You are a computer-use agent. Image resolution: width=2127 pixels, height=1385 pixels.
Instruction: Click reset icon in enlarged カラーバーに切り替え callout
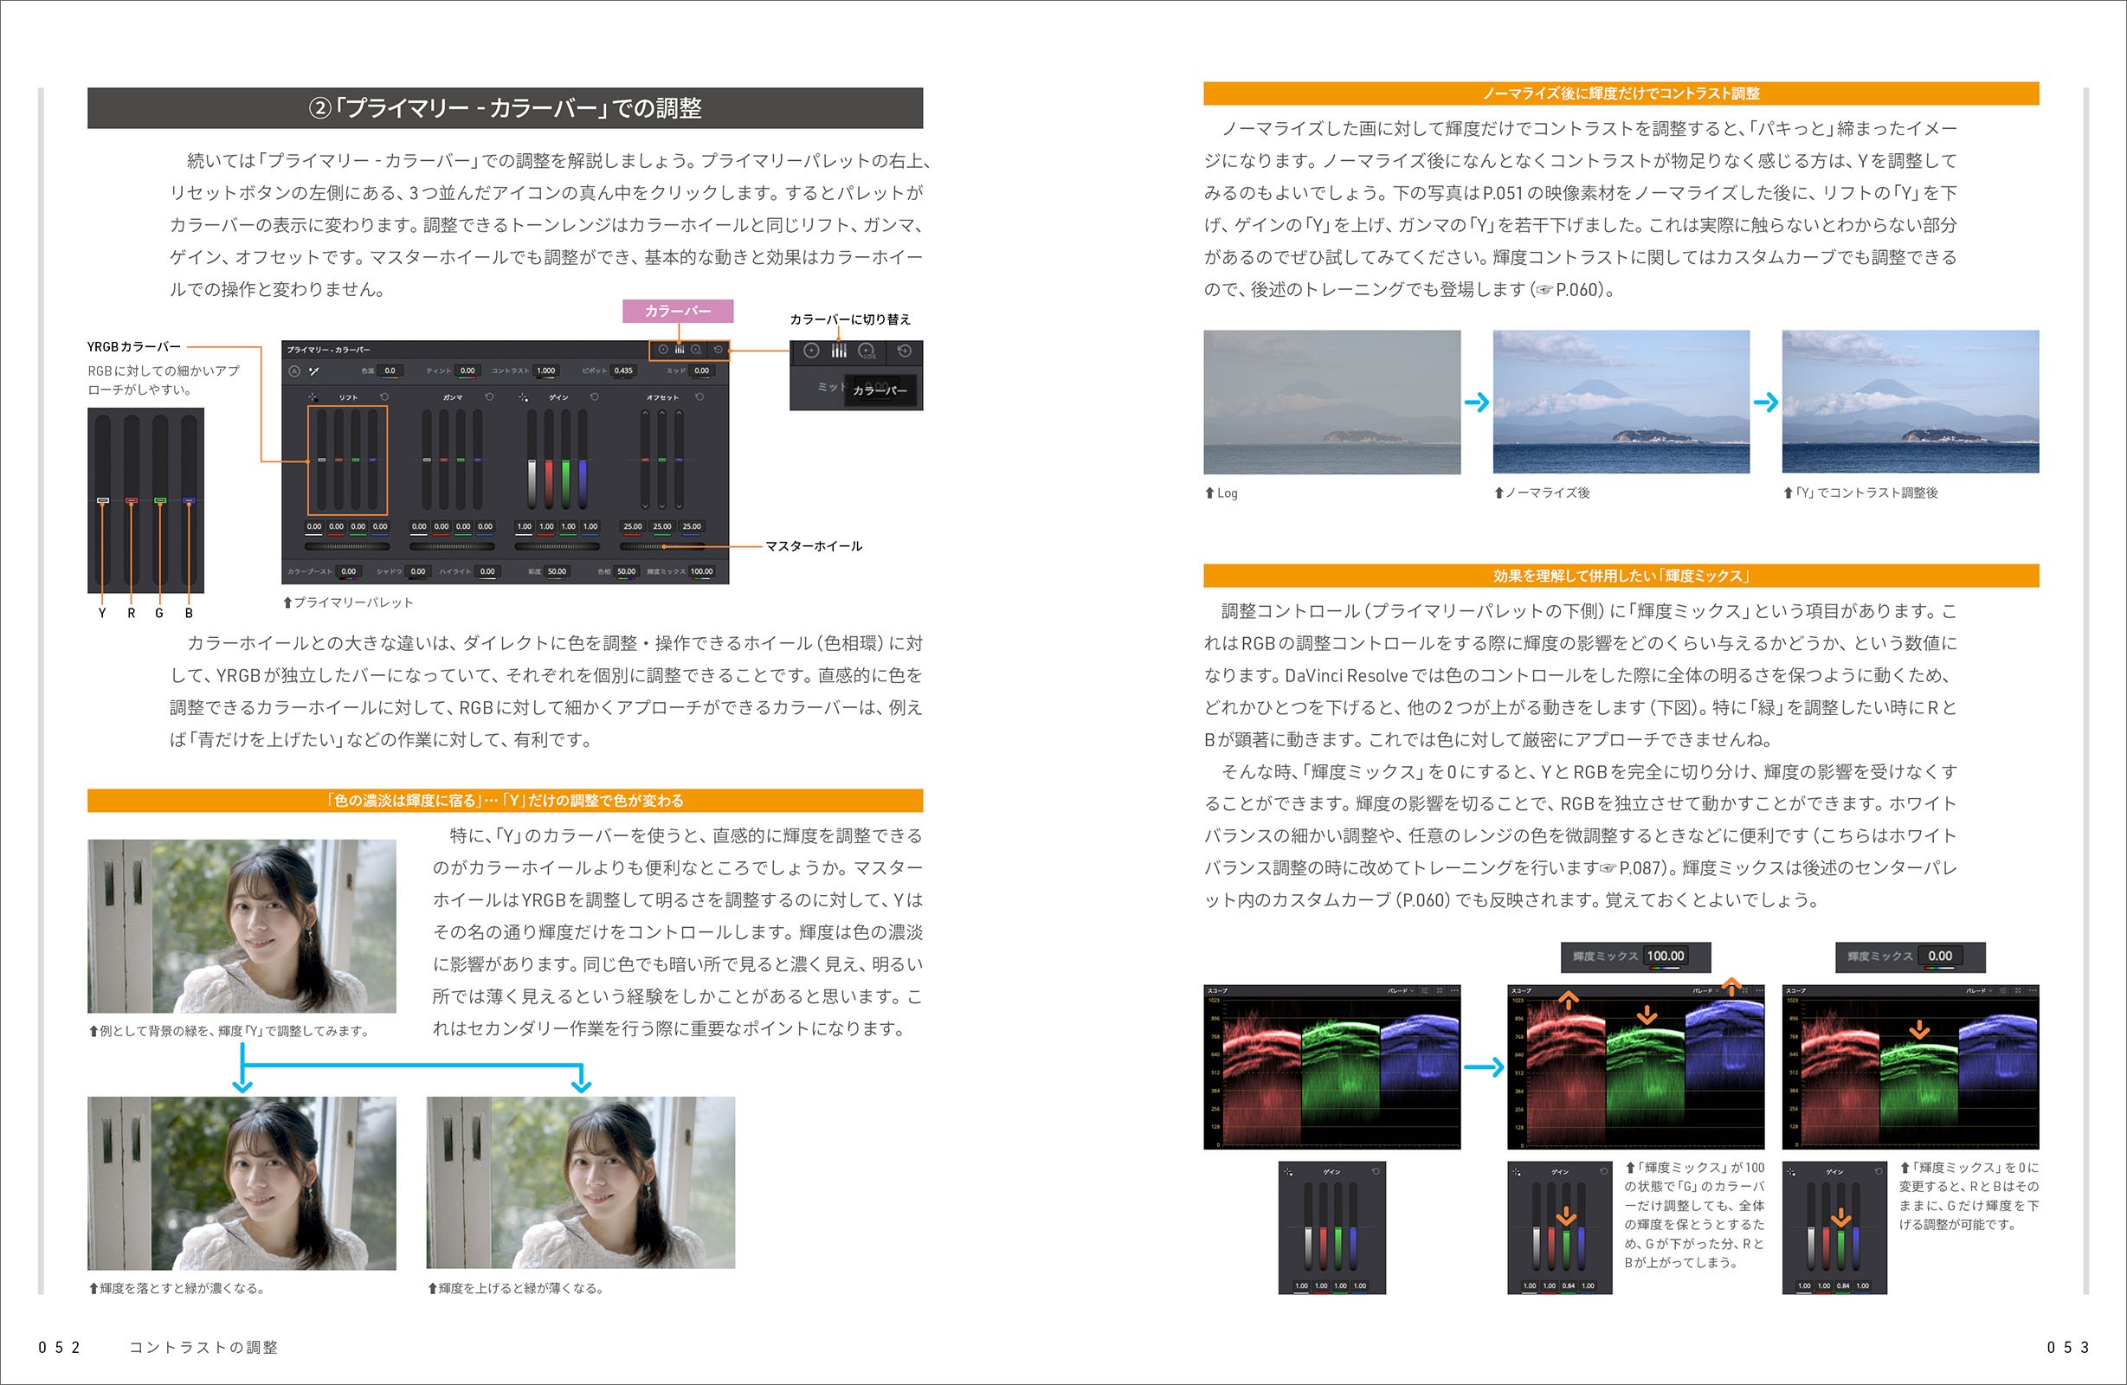coord(905,351)
